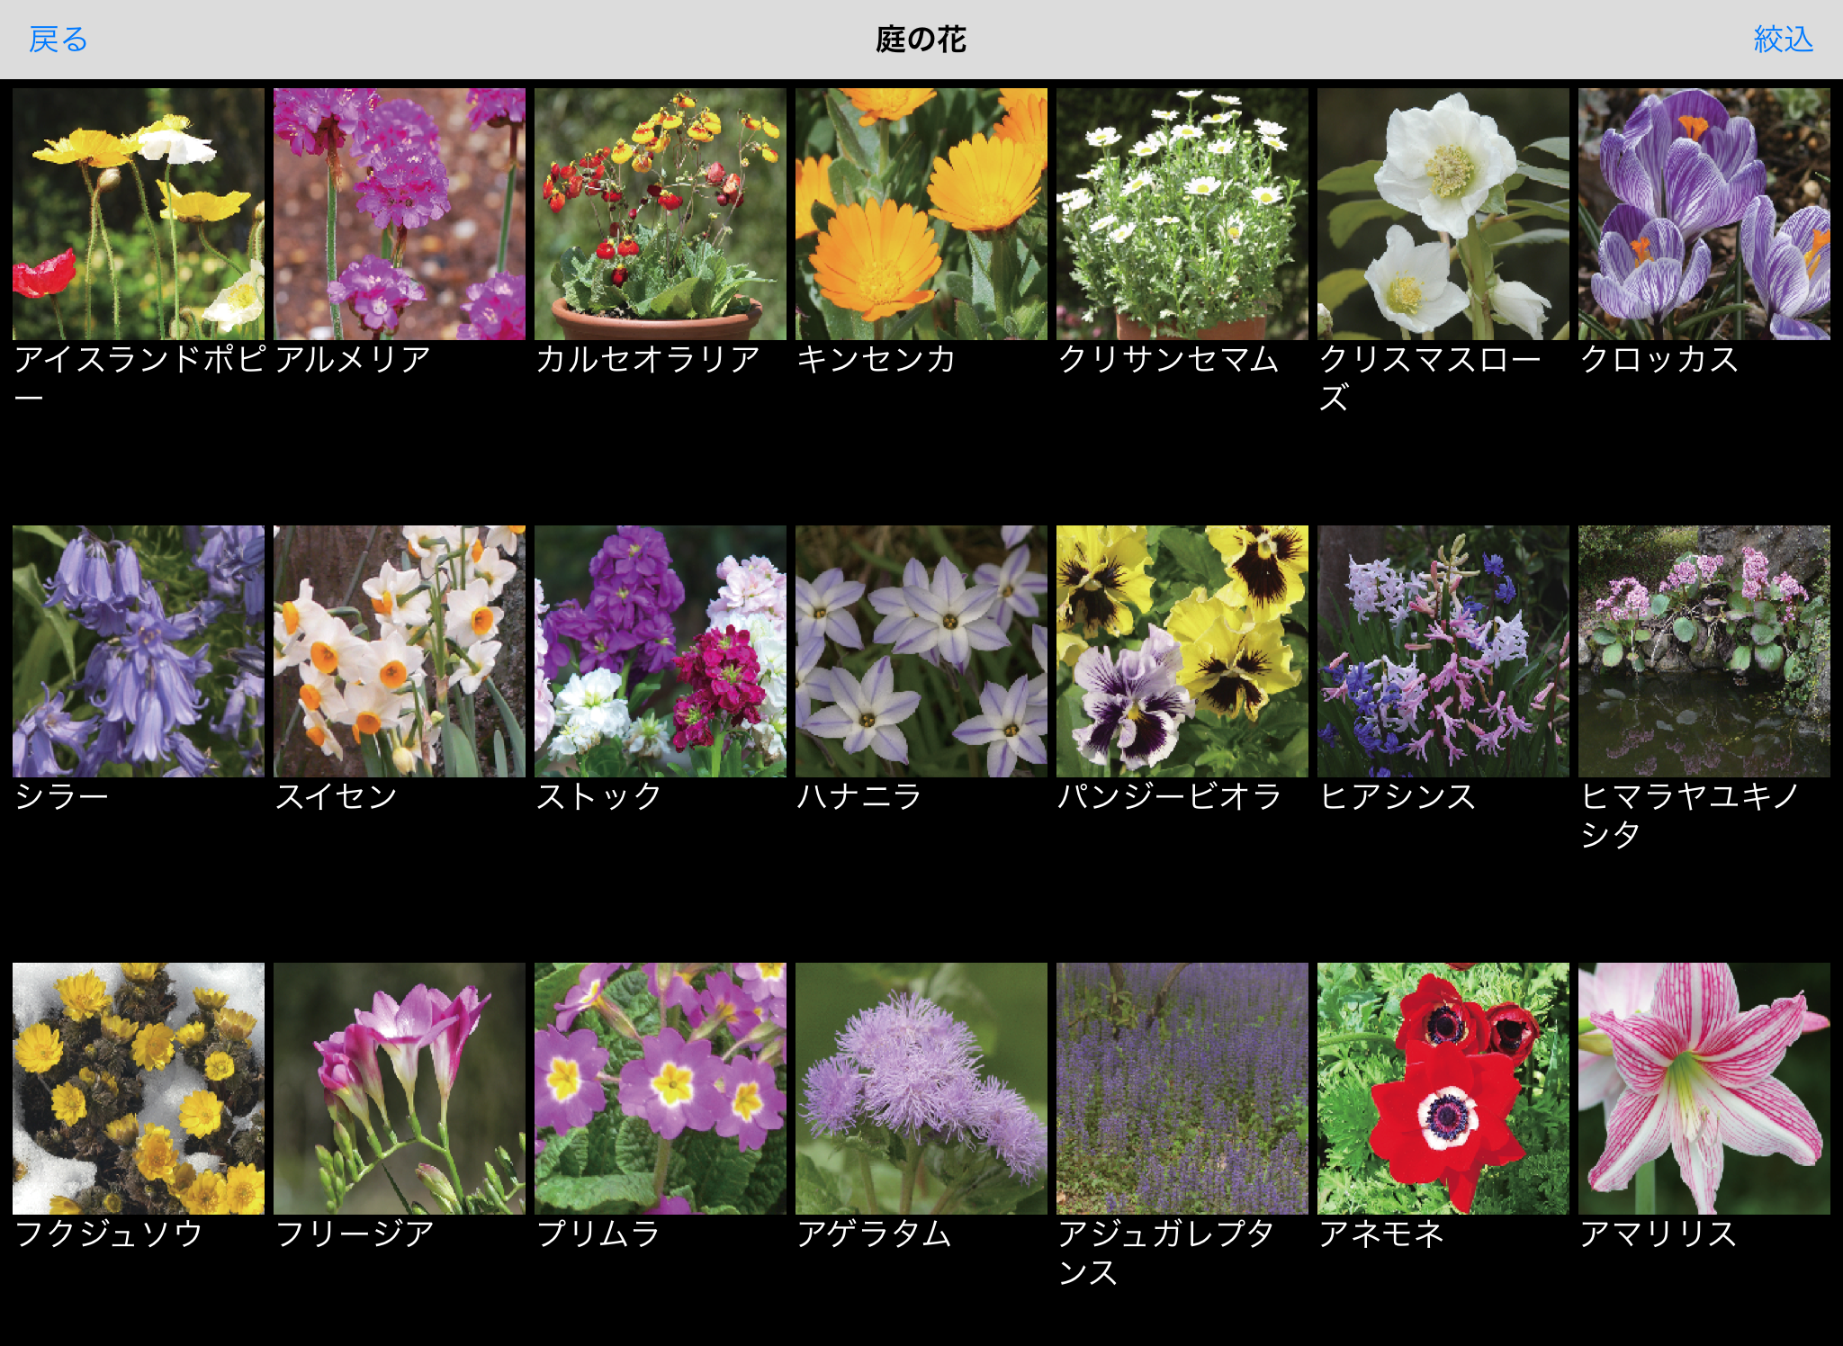
Task: Open the スイセン narcissus image
Action: [400, 651]
